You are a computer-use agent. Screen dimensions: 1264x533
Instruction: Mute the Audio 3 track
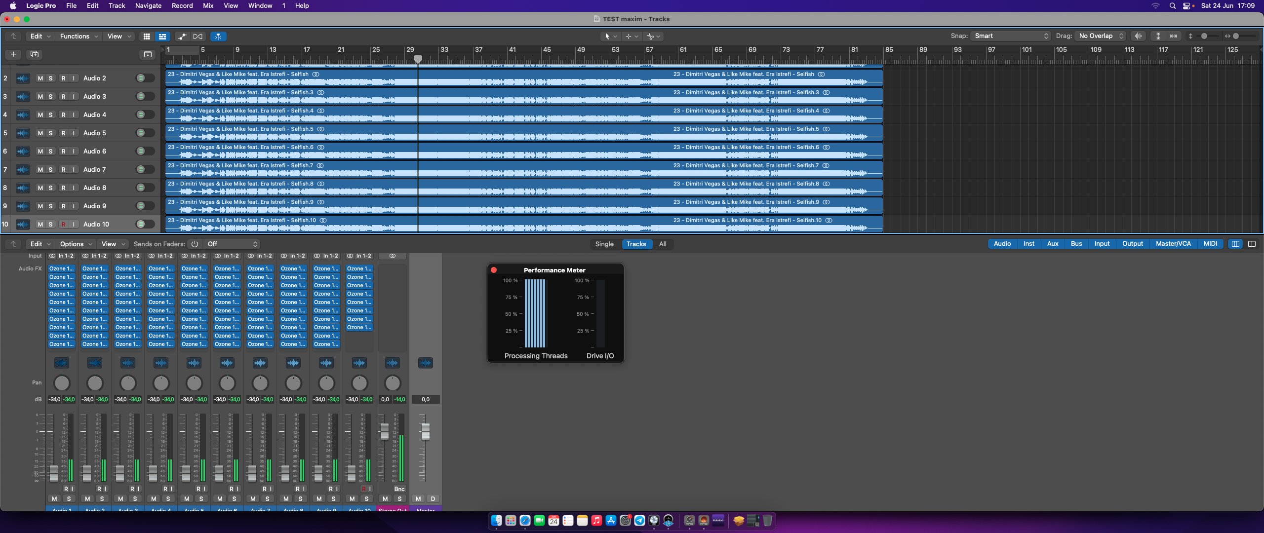[40, 97]
